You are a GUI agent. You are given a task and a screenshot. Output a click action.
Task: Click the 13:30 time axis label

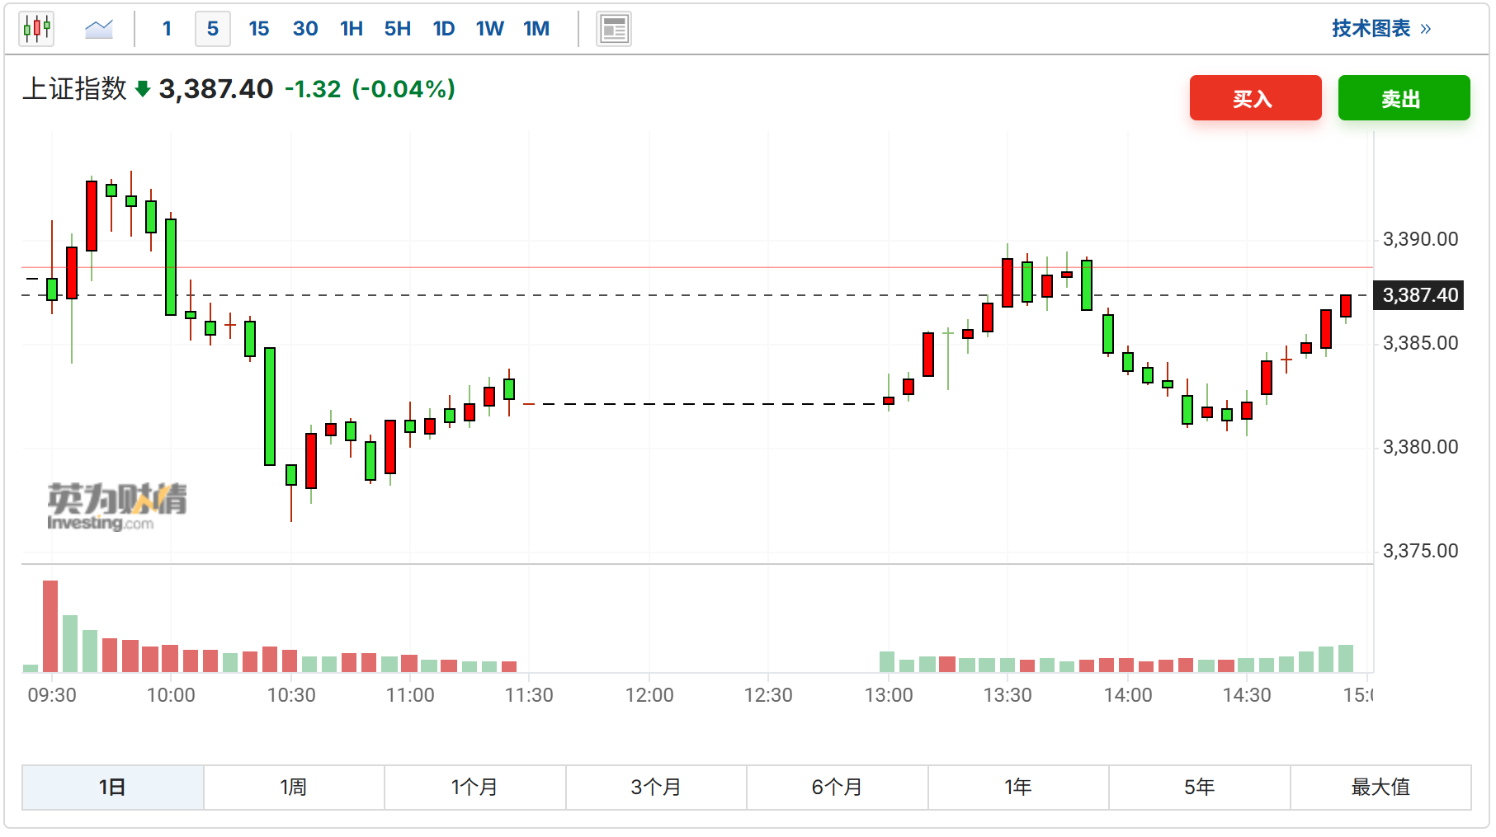click(x=1008, y=695)
